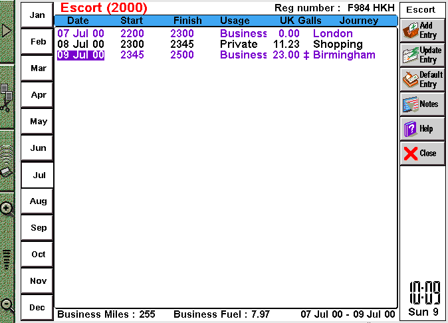The width and height of the screenshot is (448, 323).
Task: Open the Apr month tab
Action: point(37,95)
